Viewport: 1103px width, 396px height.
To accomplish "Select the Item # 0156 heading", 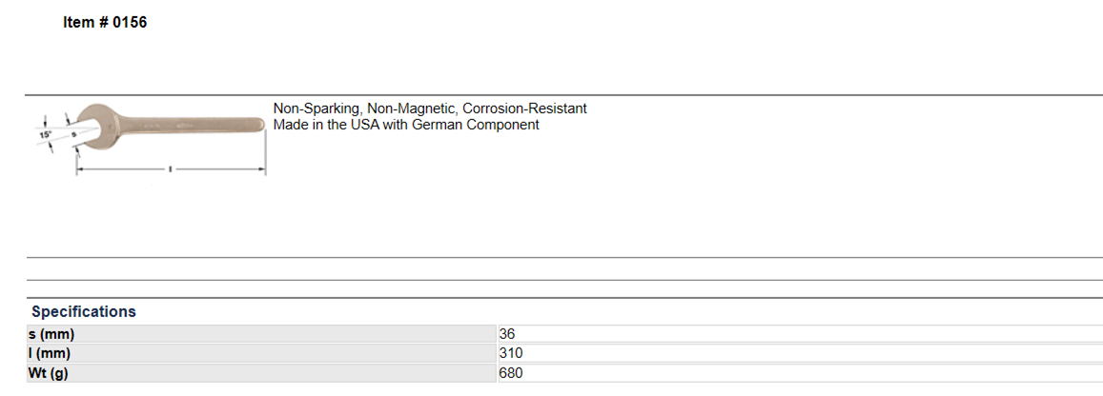I will pos(105,23).
